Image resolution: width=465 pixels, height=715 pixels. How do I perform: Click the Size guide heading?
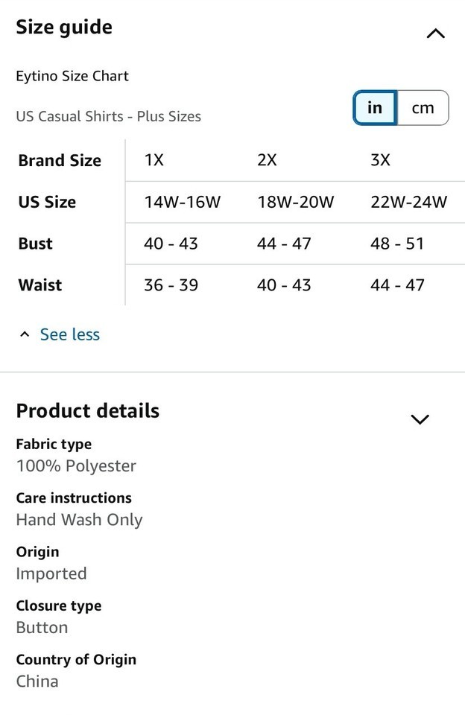coord(64,28)
